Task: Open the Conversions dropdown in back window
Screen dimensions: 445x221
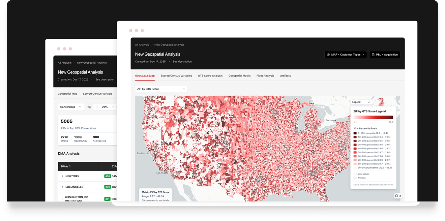Action: coord(70,107)
